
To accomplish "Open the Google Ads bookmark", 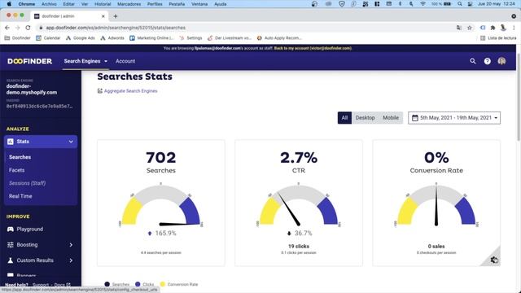I will (81, 38).
